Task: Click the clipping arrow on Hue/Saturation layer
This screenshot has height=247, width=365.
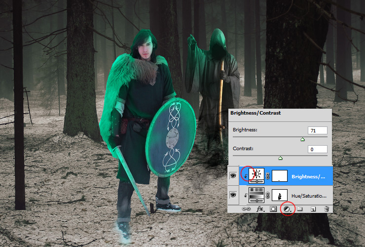Action: point(246,196)
